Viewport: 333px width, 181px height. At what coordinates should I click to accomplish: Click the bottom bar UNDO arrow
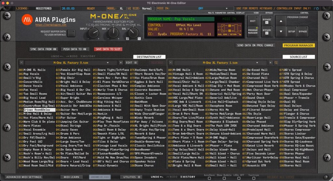157,177
